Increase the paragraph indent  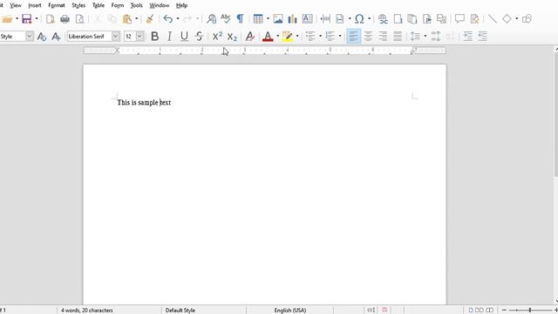(467, 37)
